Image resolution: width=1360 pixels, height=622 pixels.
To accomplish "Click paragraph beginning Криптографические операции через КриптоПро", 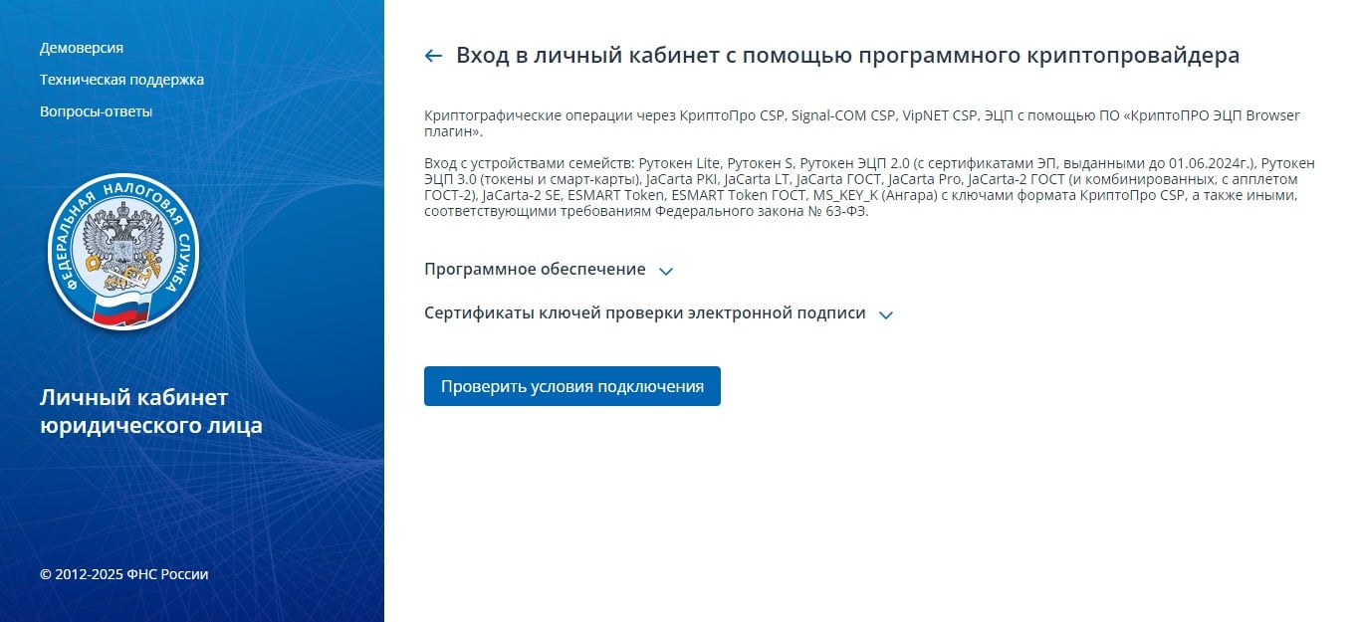I will coord(862,123).
